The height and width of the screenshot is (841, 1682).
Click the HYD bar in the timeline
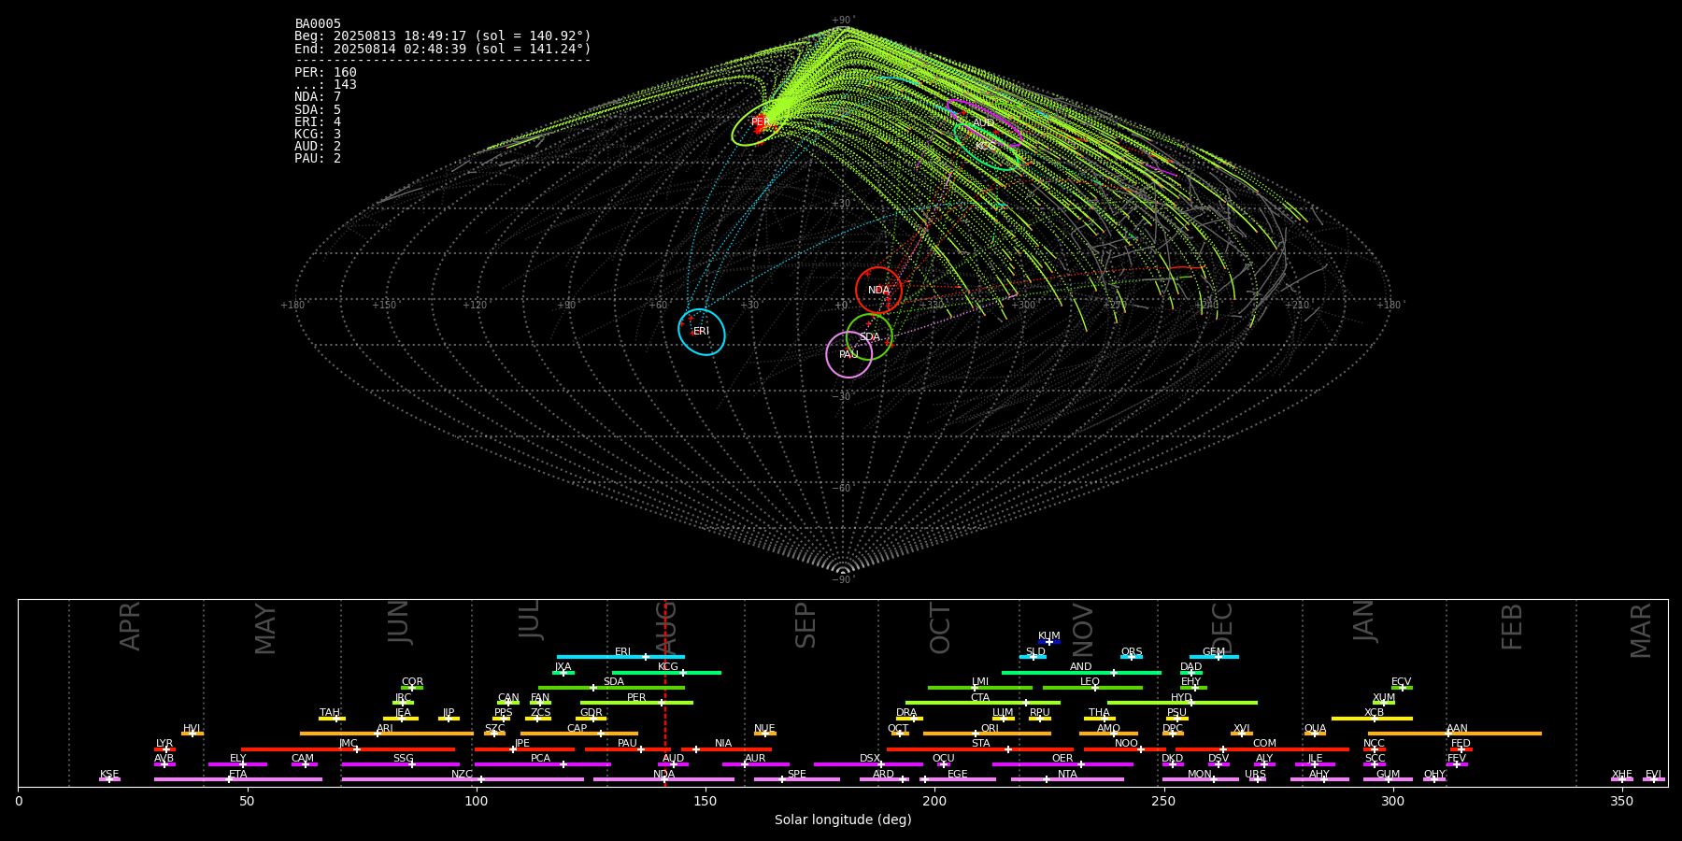tap(1182, 703)
